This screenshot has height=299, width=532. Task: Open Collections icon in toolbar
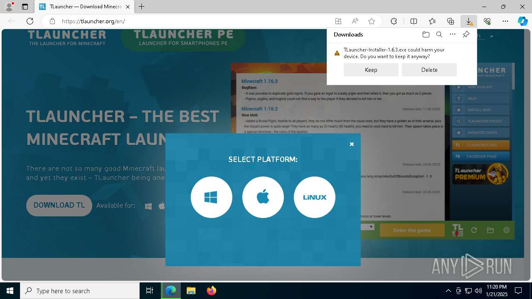(451, 21)
